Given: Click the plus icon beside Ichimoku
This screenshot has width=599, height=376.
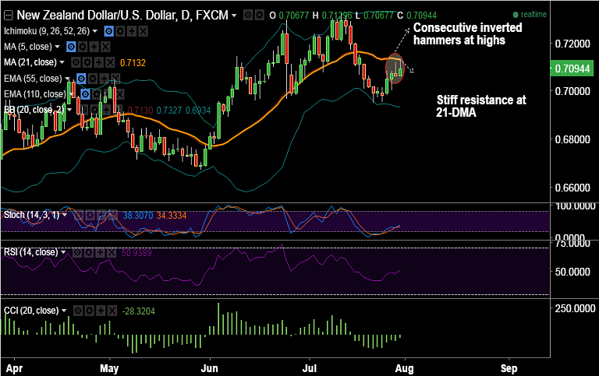Looking at the screenshot, I should point(132,31).
